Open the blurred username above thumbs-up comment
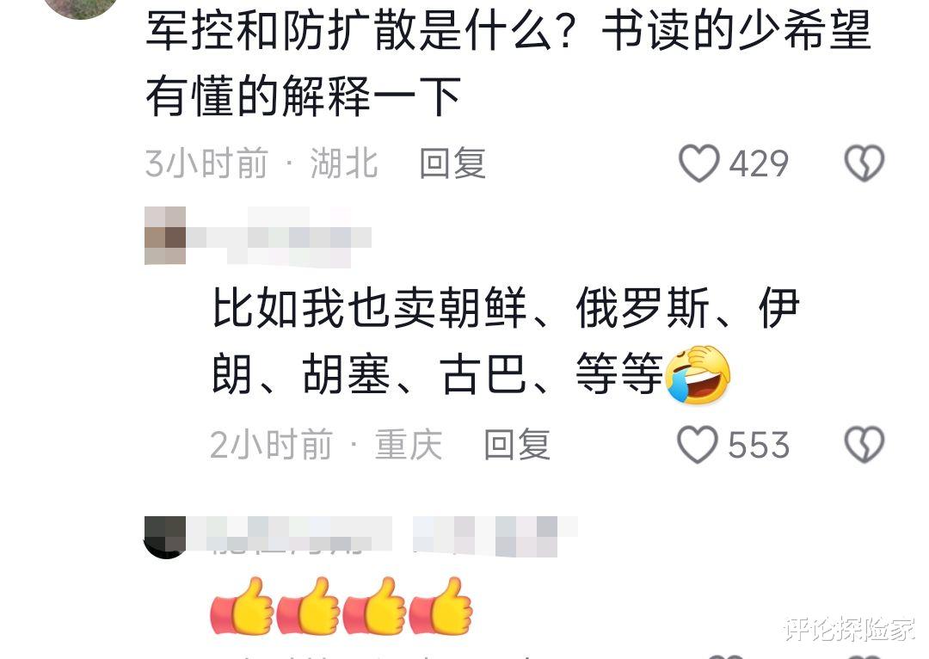The height and width of the screenshot is (659, 929). (382, 536)
